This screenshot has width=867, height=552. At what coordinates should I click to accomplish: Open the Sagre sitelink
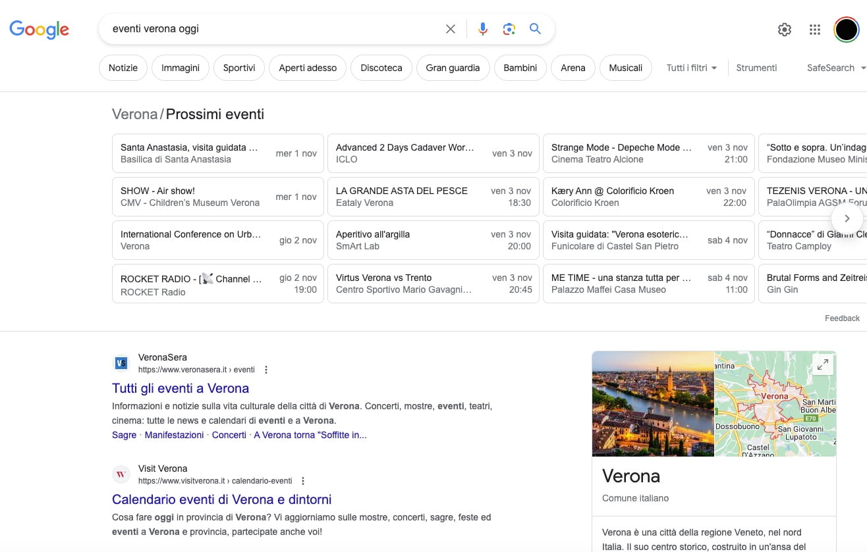[124, 435]
